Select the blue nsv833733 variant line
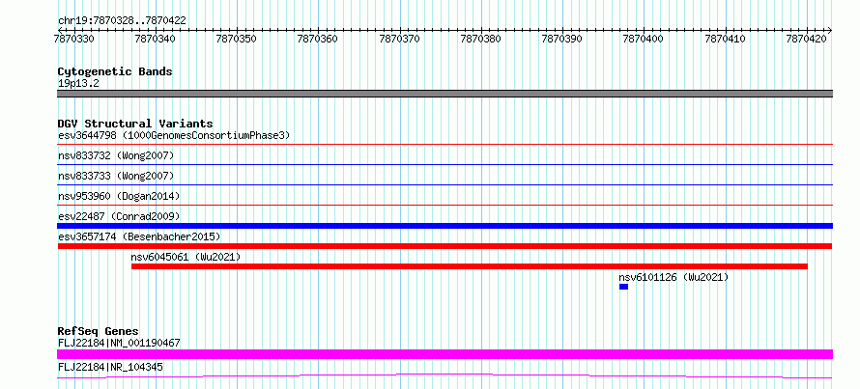Image resolution: width=860 pixels, height=389 pixels. (x=444, y=184)
